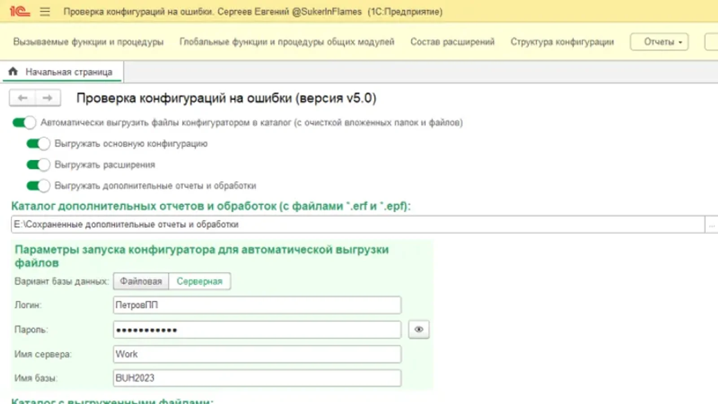
Task: Disable export of extensions toggle
Action: 38,165
